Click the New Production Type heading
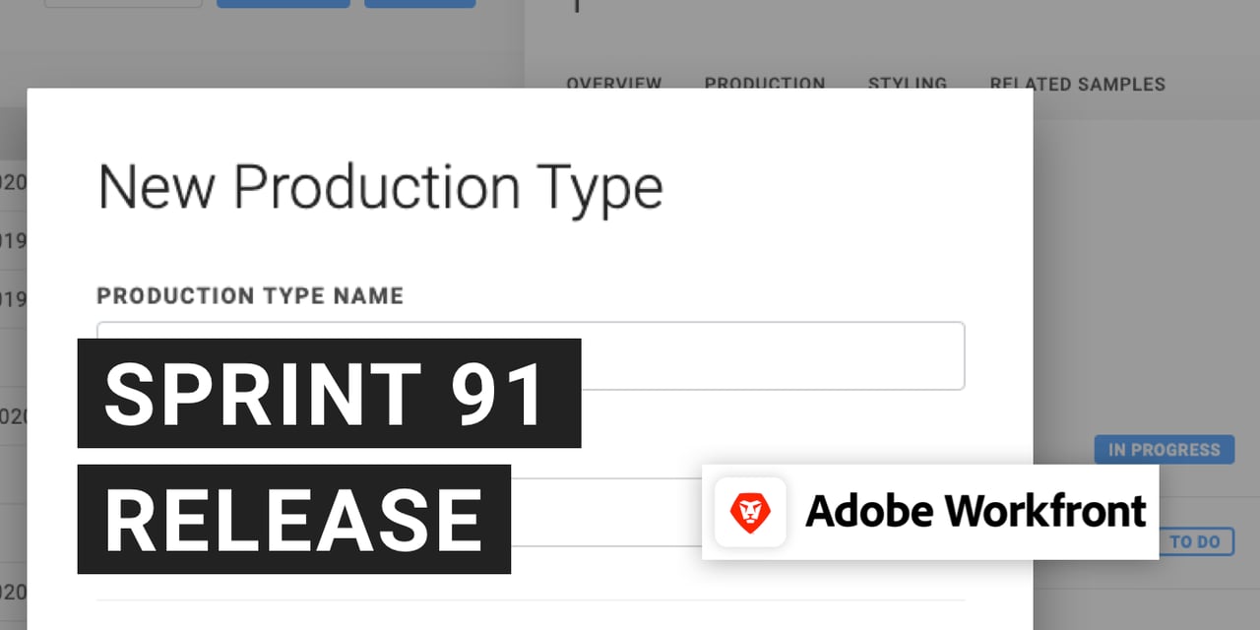Image resolution: width=1260 pixels, height=630 pixels. [x=380, y=186]
